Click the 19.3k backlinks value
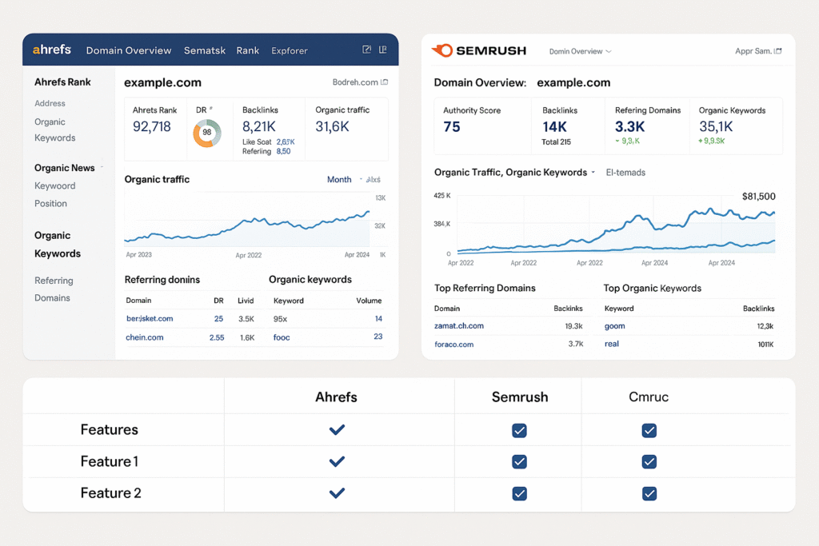The height and width of the screenshot is (546, 819). pos(573,325)
